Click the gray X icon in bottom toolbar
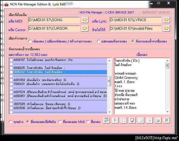Viewport: 179px width, 141px height. point(166,120)
